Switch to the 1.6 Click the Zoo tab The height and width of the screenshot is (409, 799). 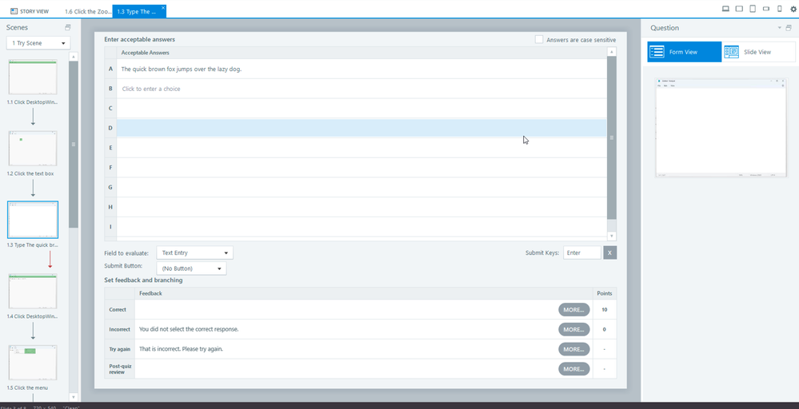(88, 11)
